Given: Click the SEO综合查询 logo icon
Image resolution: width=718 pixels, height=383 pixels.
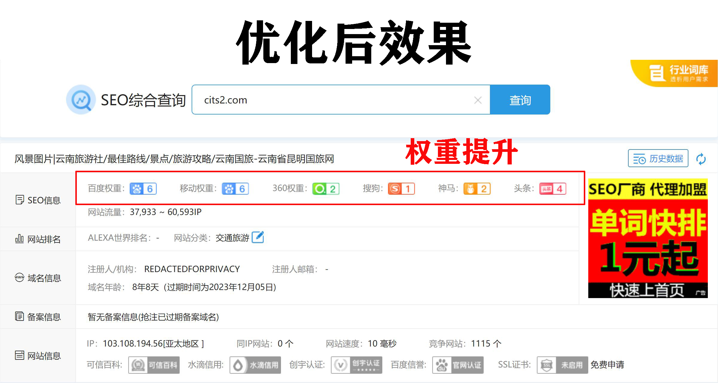Looking at the screenshot, I should click(81, 100).
